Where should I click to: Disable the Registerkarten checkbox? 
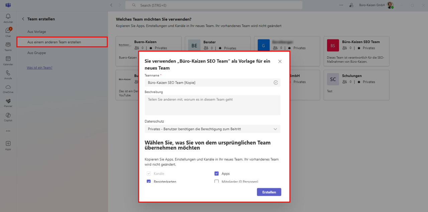148,181
